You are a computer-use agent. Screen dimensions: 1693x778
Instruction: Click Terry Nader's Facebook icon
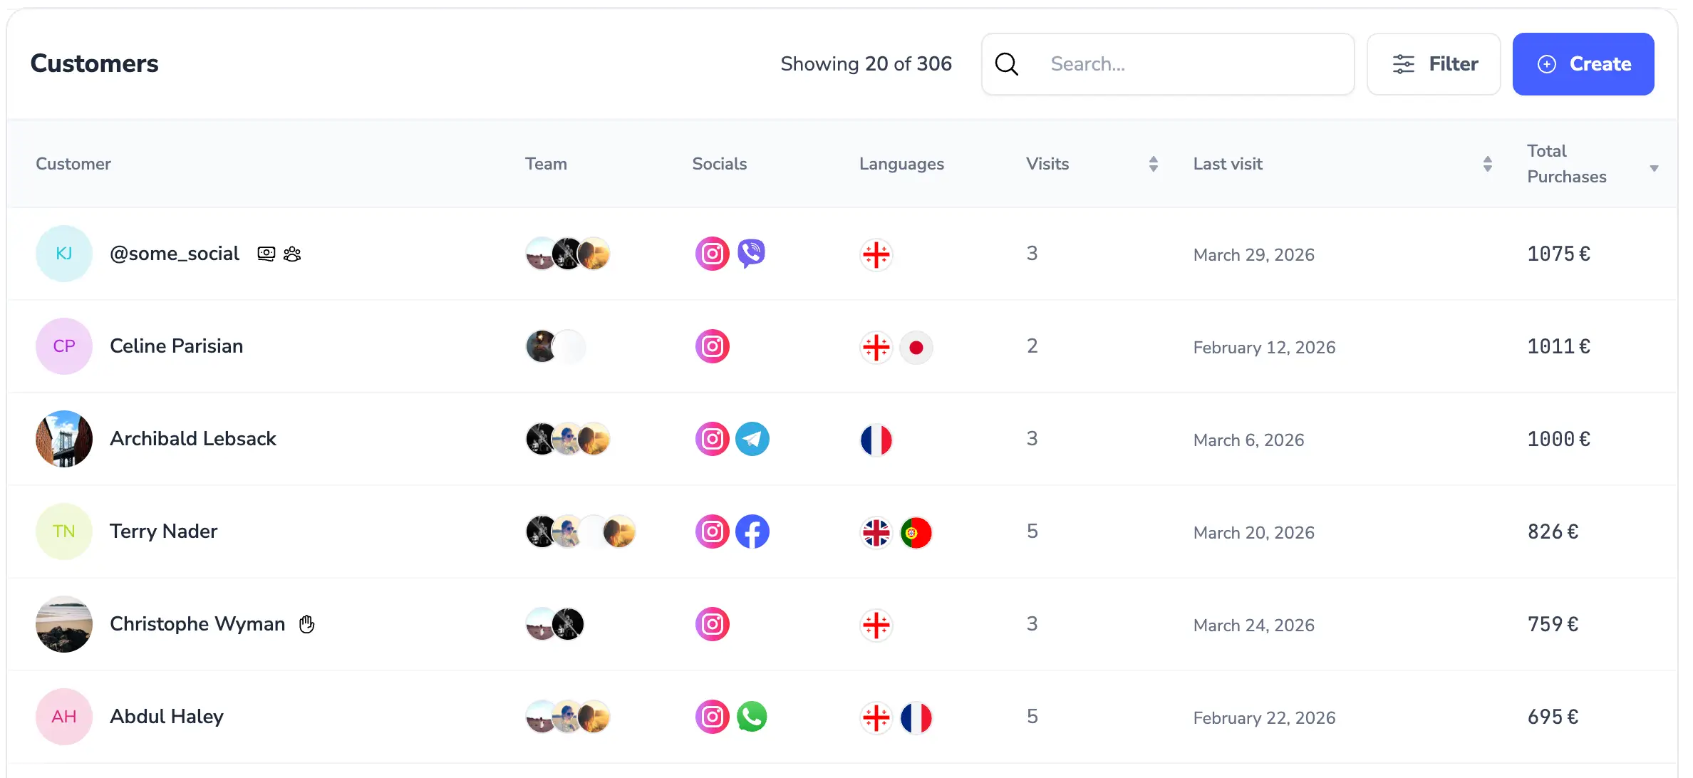pos(752,531)
